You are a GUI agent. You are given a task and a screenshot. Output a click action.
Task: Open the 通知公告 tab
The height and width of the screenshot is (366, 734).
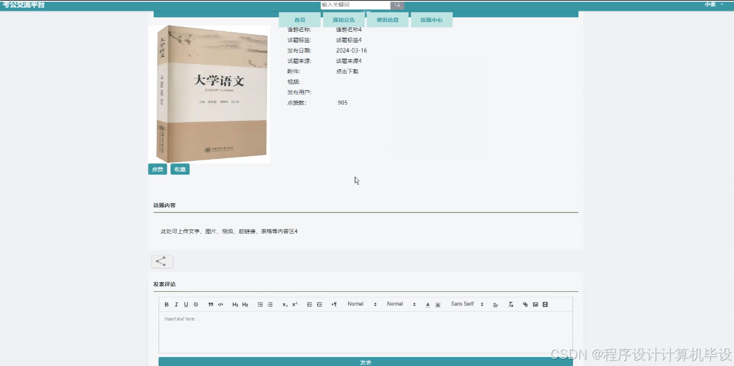coord(344,20)
